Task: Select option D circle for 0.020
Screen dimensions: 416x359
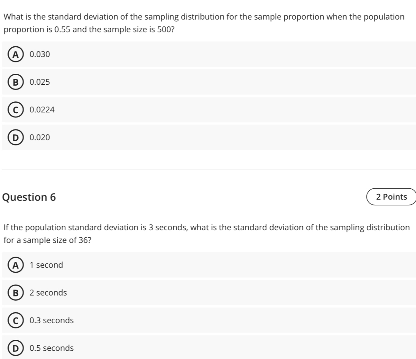Action: [x=15, y=137]
